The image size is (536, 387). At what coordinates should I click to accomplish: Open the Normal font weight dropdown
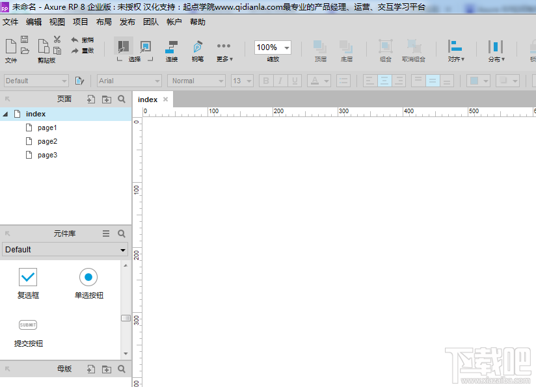196,81
